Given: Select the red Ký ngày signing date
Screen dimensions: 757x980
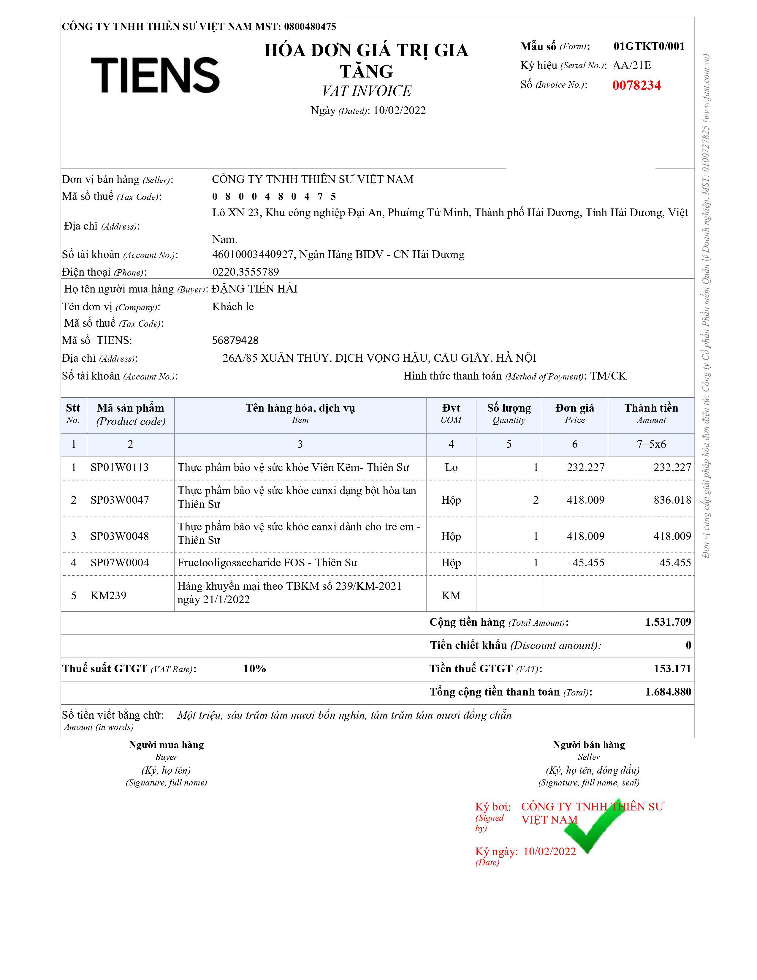Looking at the screenshot, I should tap(549, 852).
